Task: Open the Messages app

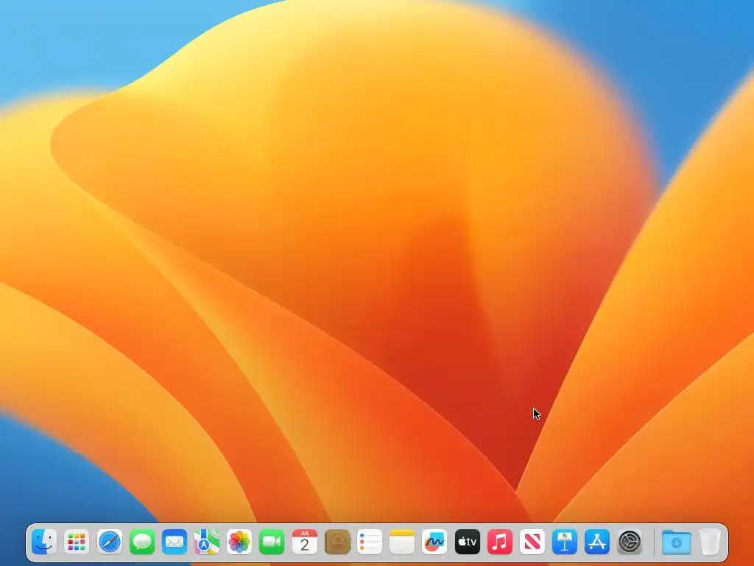Action: pyautogui.click(x=142, y=542)
